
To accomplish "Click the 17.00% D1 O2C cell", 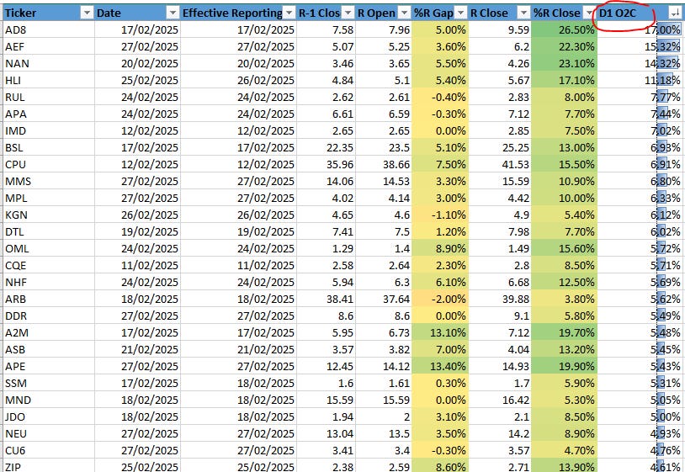I will coord(640,30).
